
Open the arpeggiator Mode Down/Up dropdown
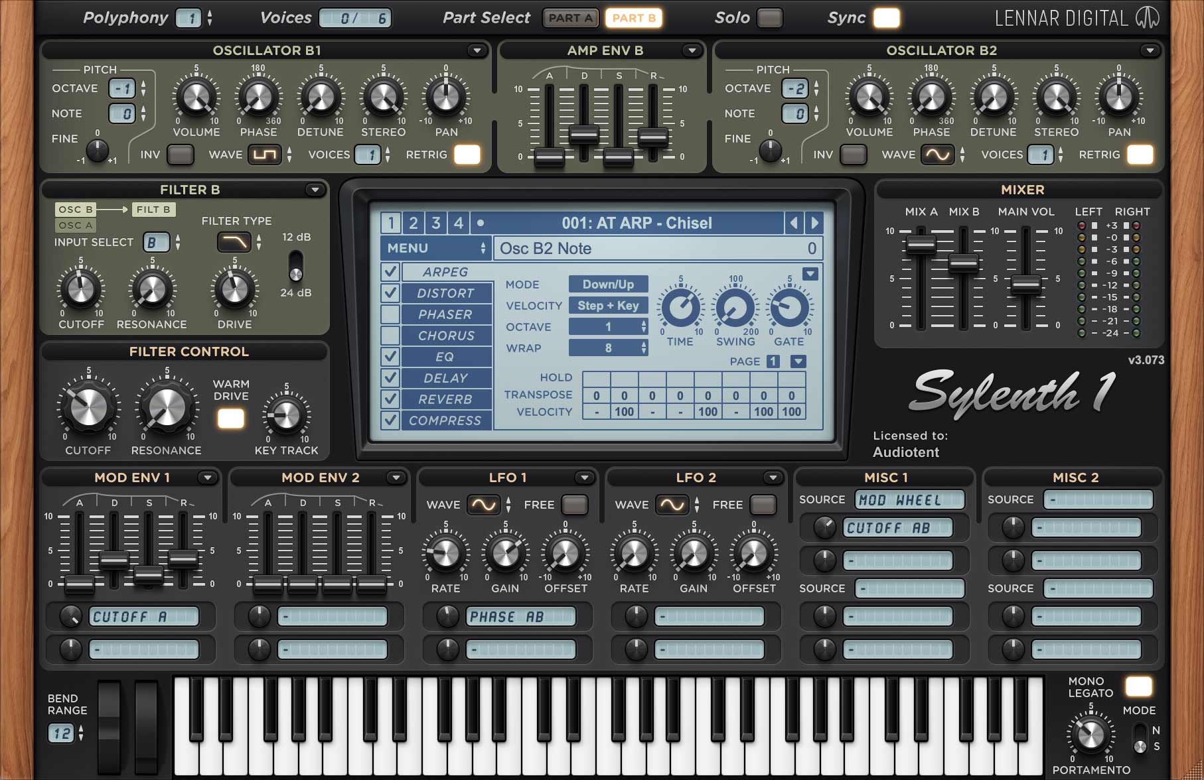click(608, 285)
